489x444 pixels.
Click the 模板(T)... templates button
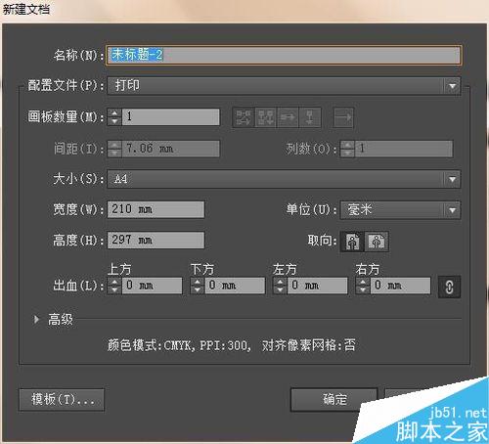click(62, 400)
